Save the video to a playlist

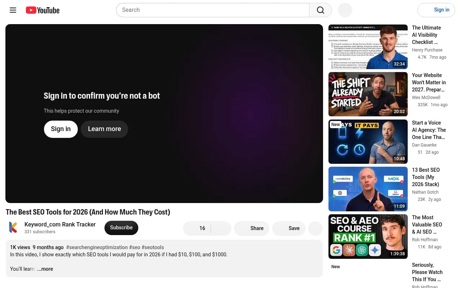(289, 228)
